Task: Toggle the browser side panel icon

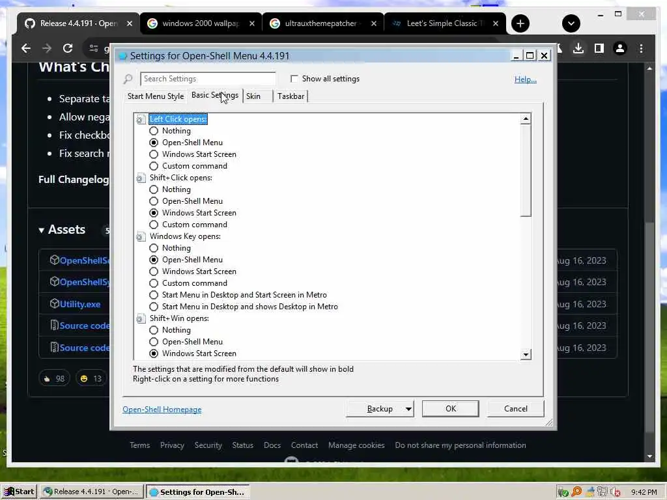Action: point(599,48)
